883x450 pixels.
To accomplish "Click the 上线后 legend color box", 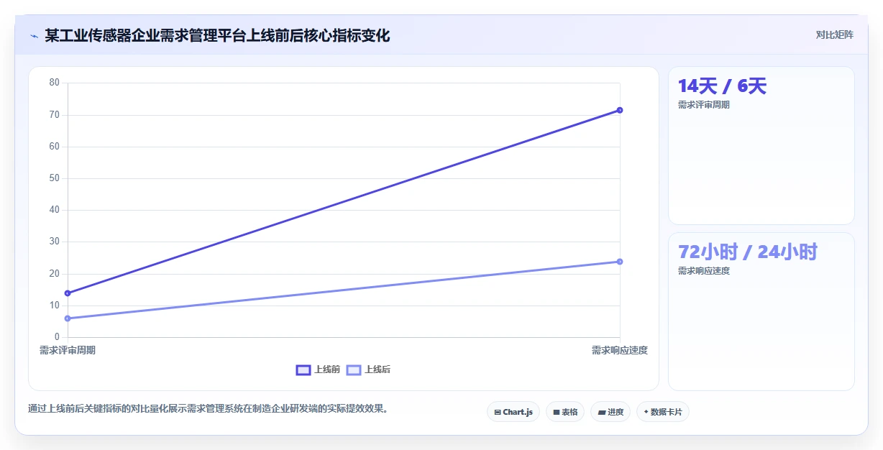I will point(354,369).
